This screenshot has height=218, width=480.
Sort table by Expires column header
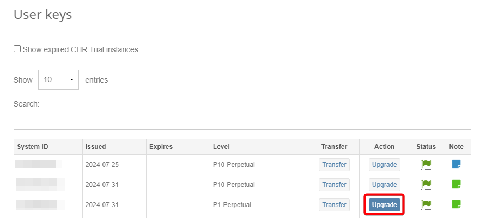[x=161, y=146]
